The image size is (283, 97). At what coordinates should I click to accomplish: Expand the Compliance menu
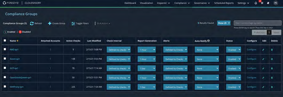(x=182, y=3)
